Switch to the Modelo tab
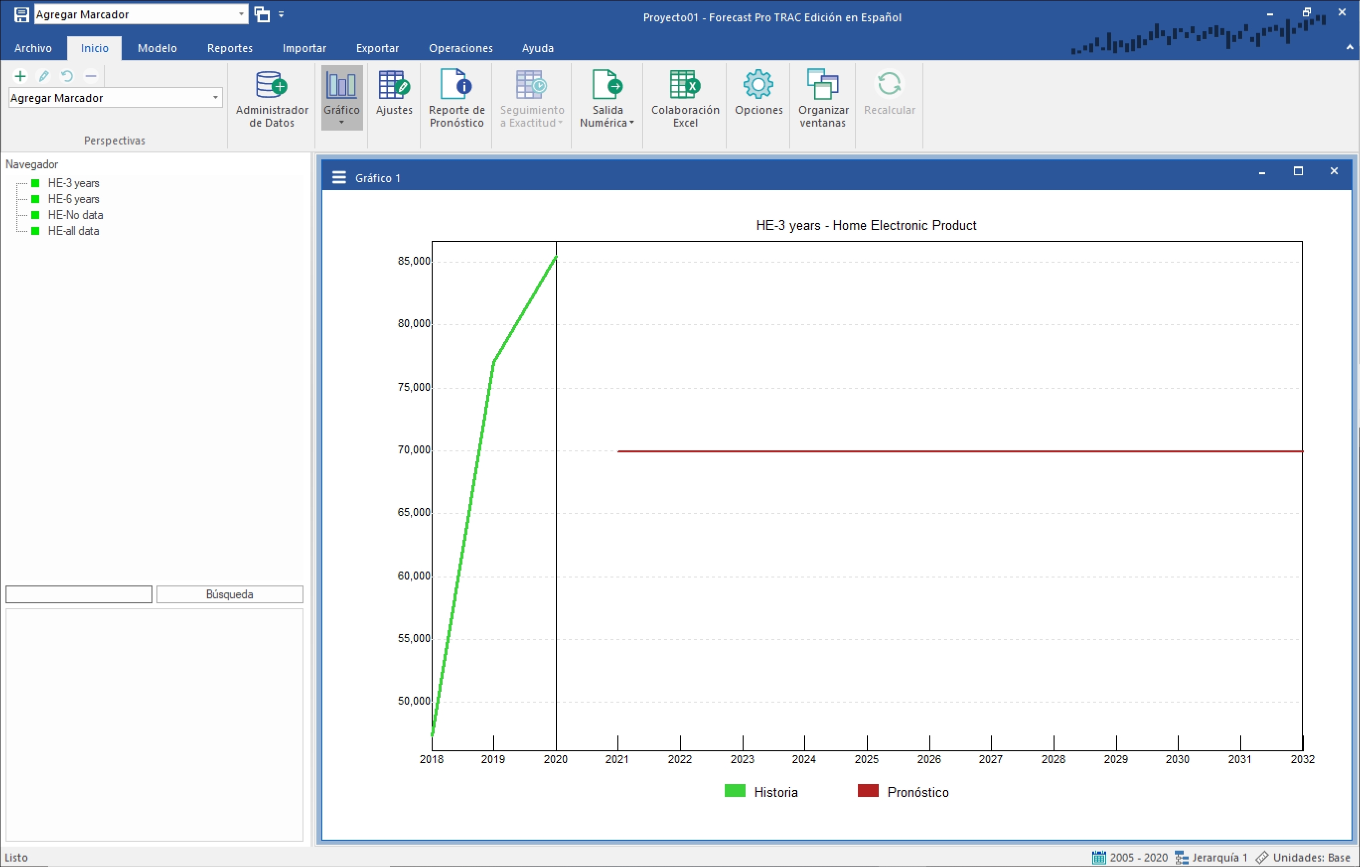The width and height of the screenshot is (1360, 867). tap(157, 48)
